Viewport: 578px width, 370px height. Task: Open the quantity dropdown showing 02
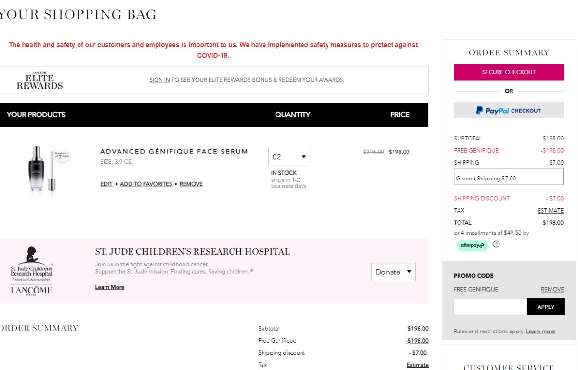tap(289, 157)
